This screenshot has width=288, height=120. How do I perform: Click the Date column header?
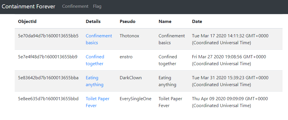(x=197, y=22)
